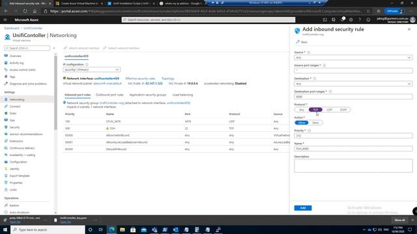This screenshot has height=234, width=417.
Task: Select UDP protocol option
Action: pyautogui.click(x=329, y=110)
